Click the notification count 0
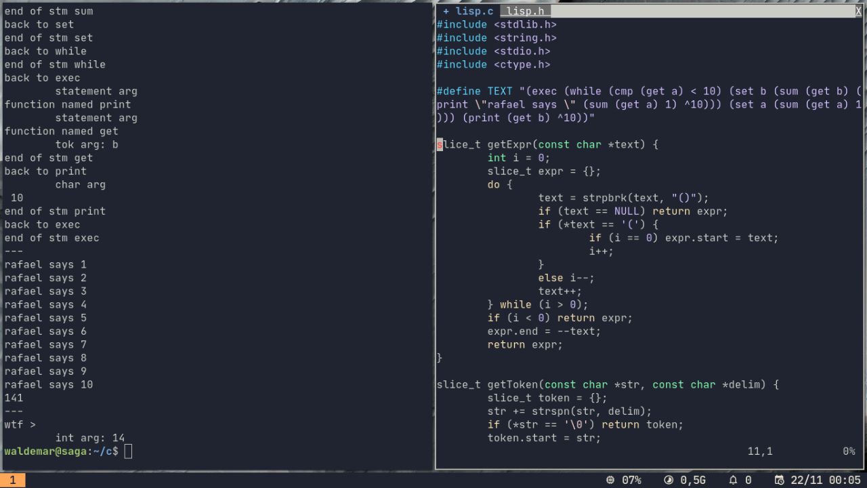Viewport: 867px width, 488px height. pyautogui.click(x=748, y=480)
